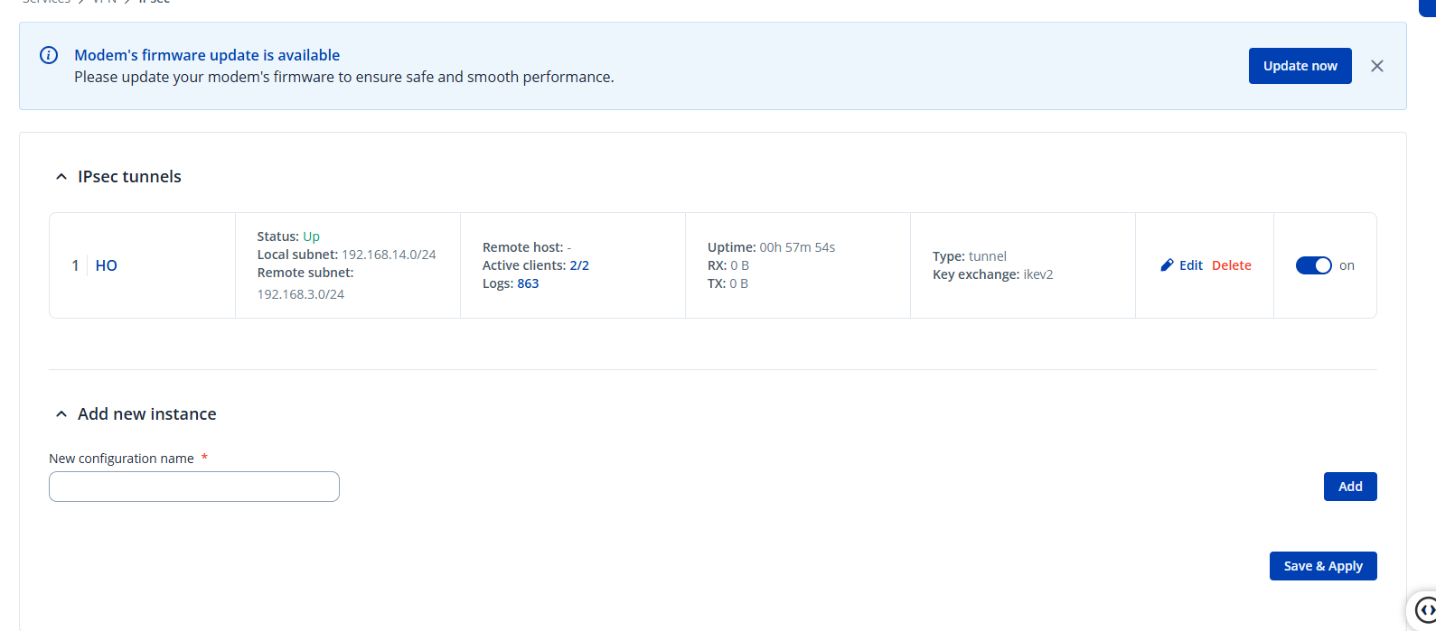This screenshot has width=1436, height=631.
Task: Click the blue button in top-right corner
Action: point(1428,5)
